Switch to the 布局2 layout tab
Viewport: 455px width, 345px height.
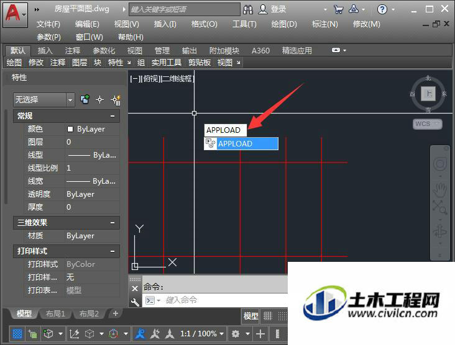click(x=89, y=313)
